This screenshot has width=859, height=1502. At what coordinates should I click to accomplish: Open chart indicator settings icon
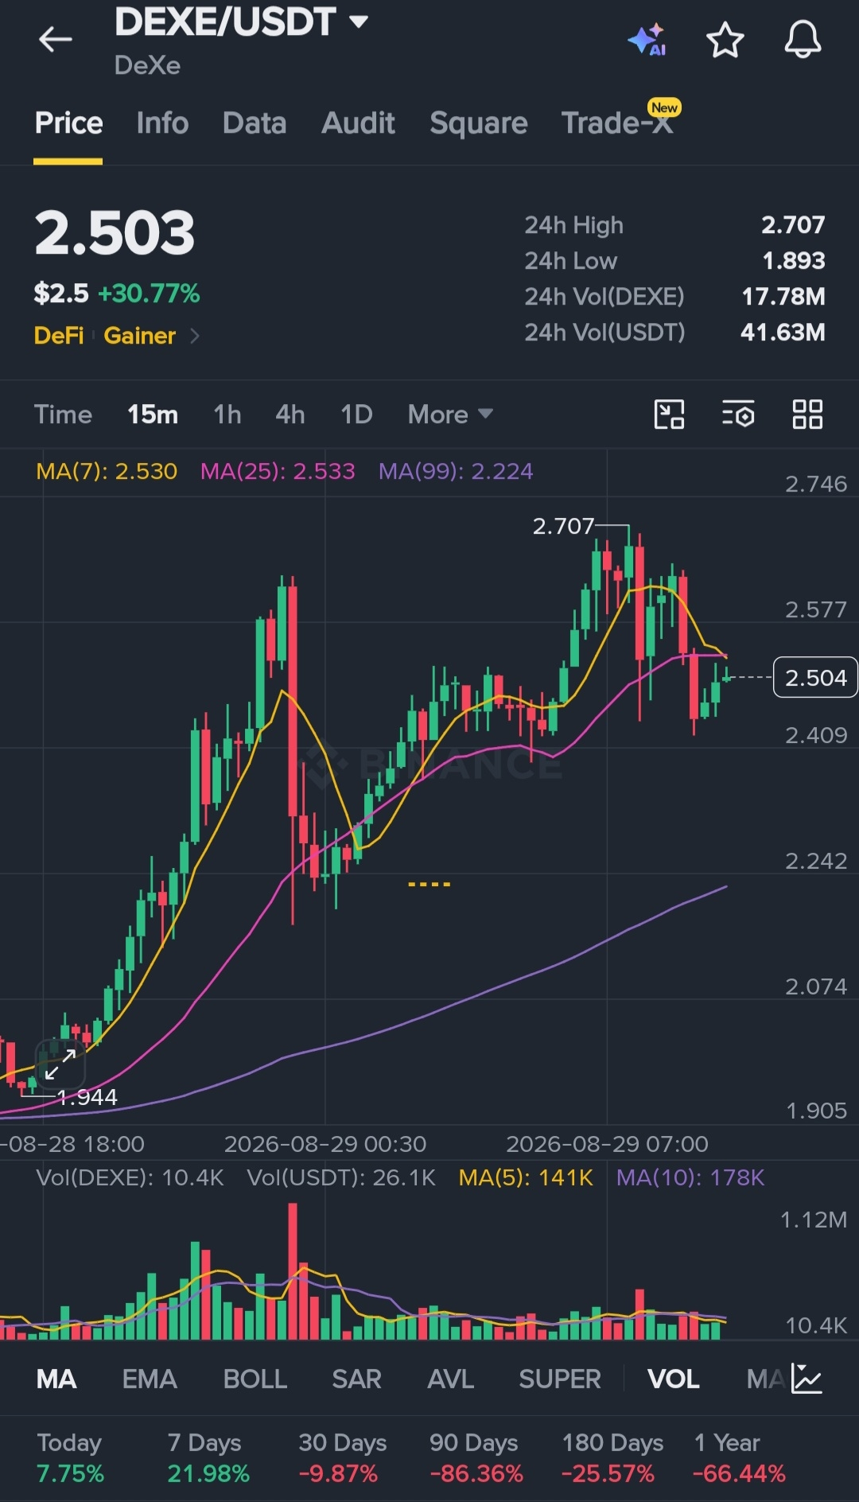tap(738, 414)
